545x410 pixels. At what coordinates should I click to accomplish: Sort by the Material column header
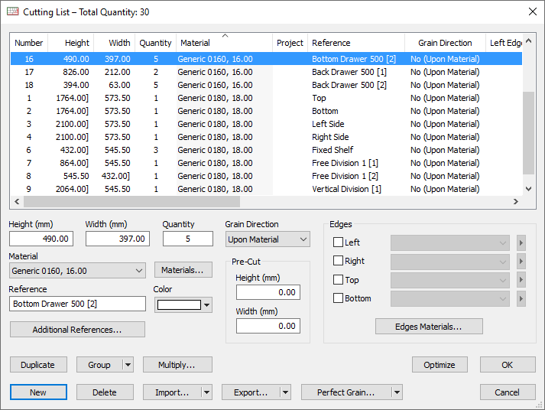pyautogui.click(x=225, y=43)
